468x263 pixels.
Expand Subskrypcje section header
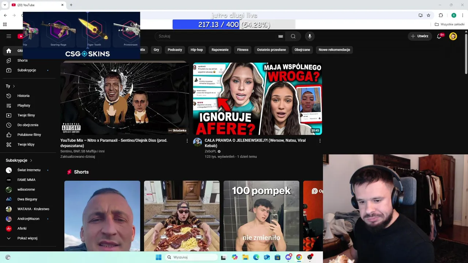pos(19,160)
